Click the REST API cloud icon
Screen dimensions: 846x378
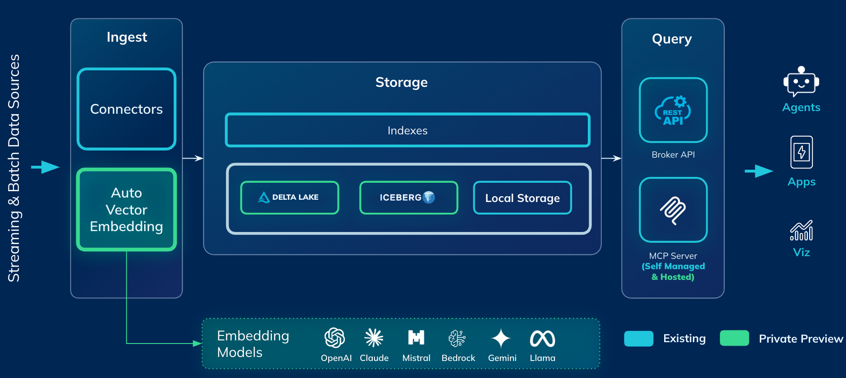(673, 110)
